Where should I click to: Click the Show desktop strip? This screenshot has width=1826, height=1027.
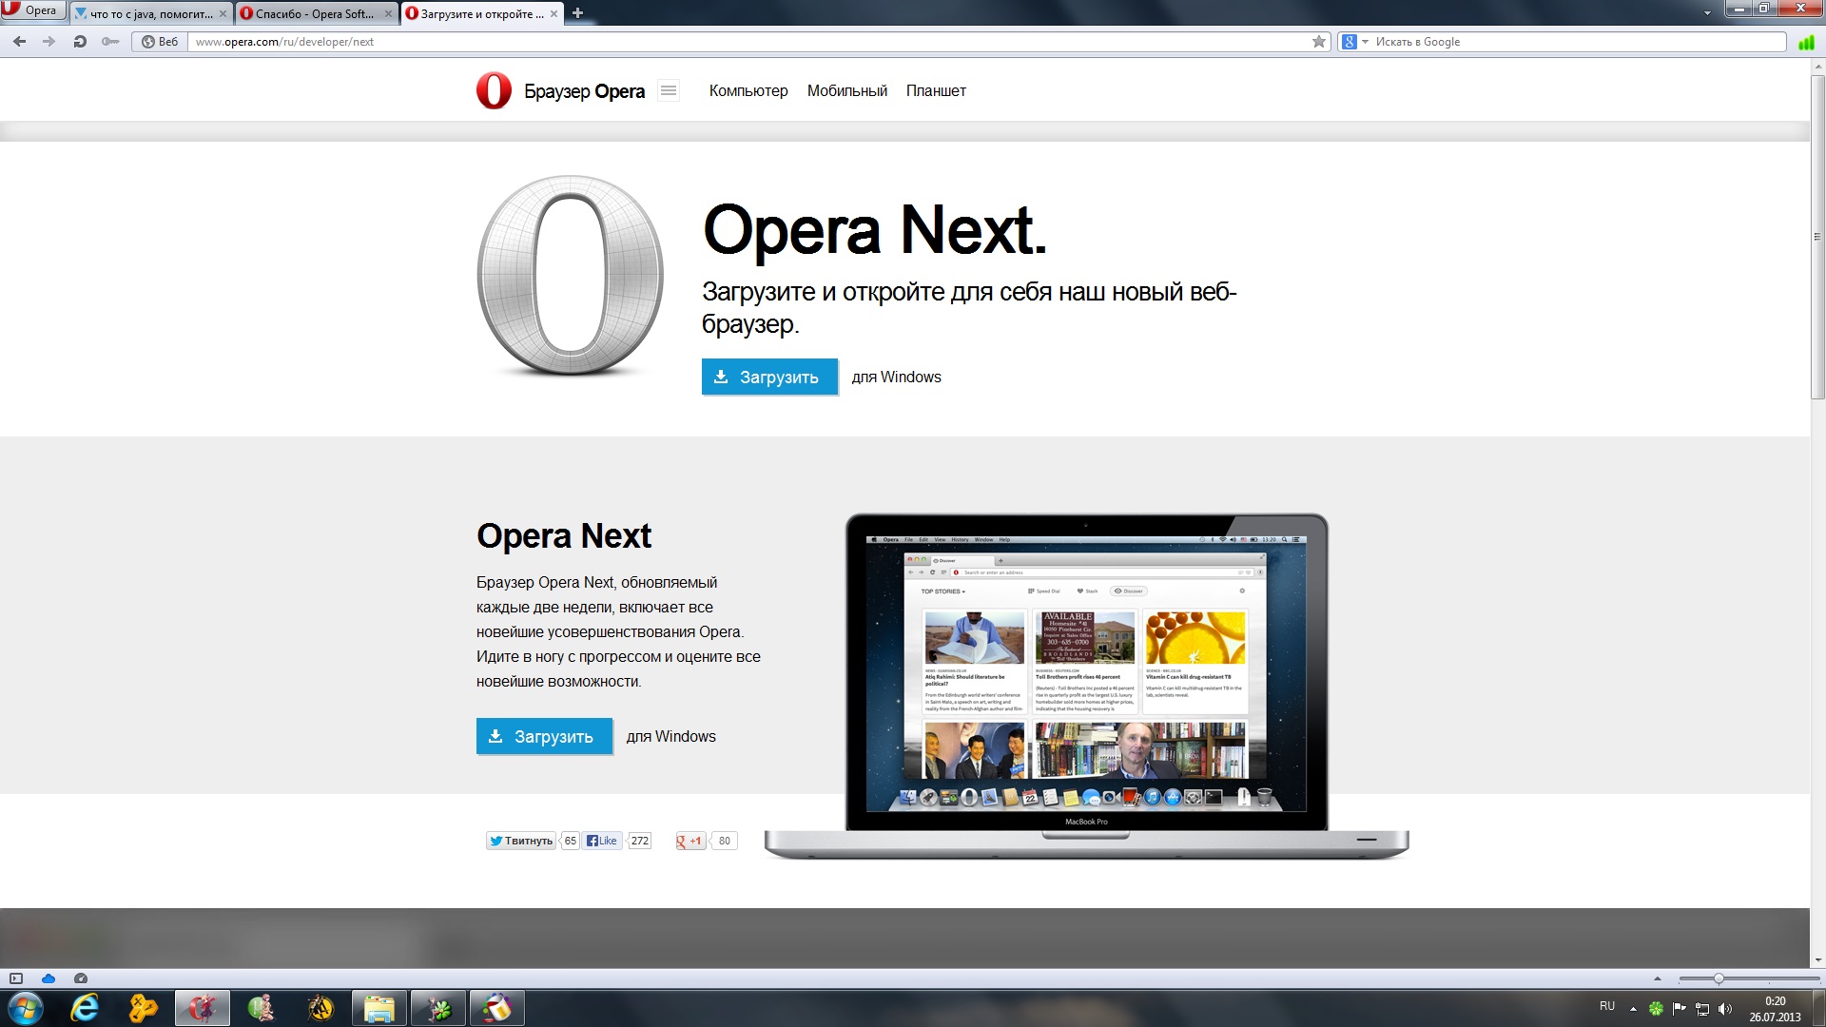coord(1819,1008)
